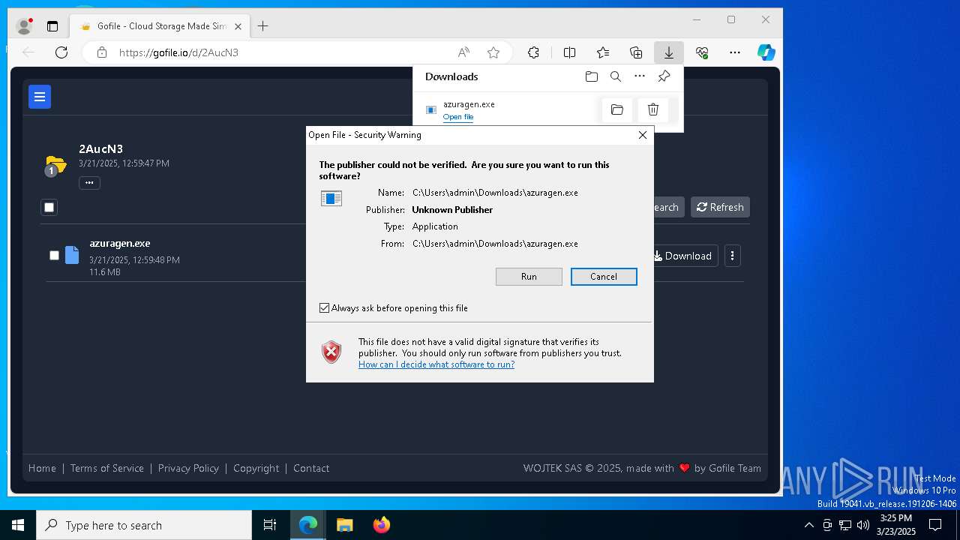Image resolution: width=960 pixels, height=540 pixels.
Task: Open the Extensions puzzle icon
Action: pyautogui.click(x=533, y=52)
